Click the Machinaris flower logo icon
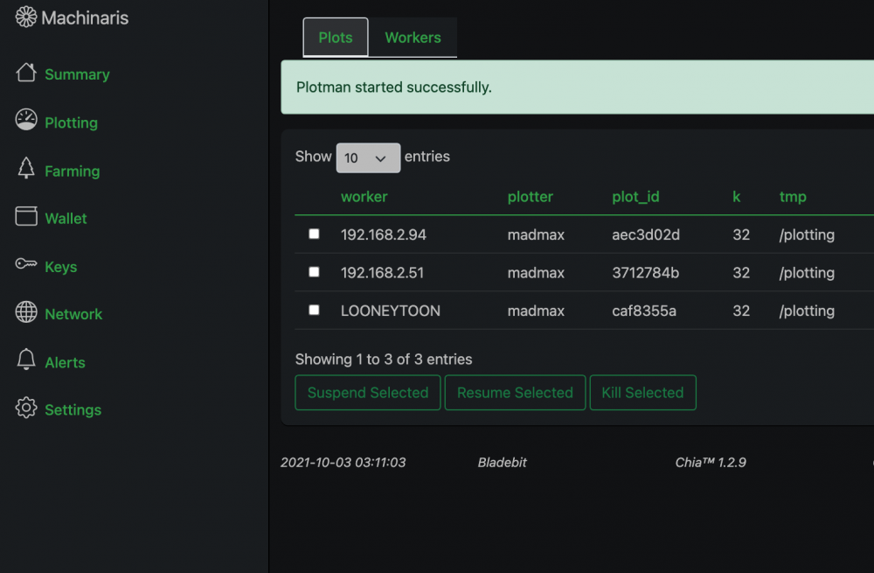 click(25, 17)
